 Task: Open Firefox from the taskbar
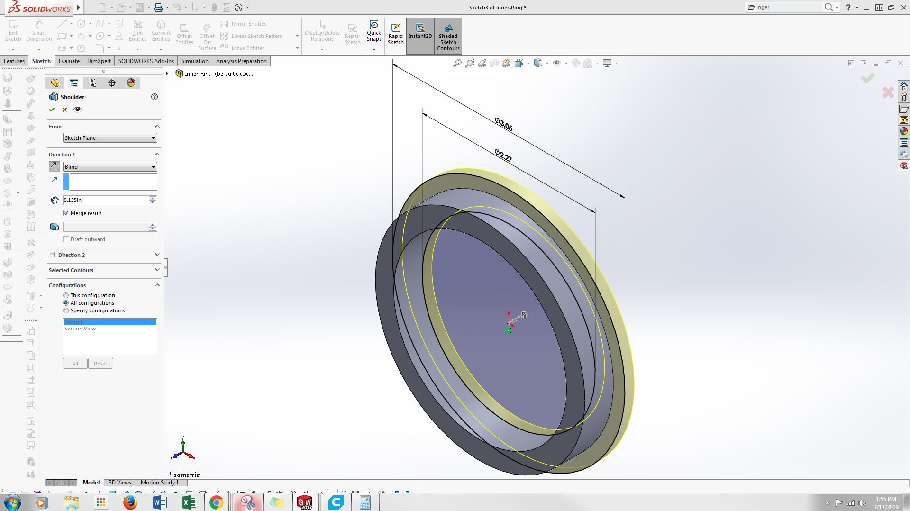130,502
